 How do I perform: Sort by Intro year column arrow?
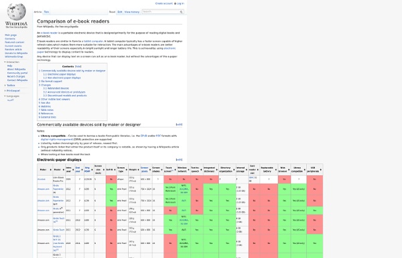click(x=73, y=170)
